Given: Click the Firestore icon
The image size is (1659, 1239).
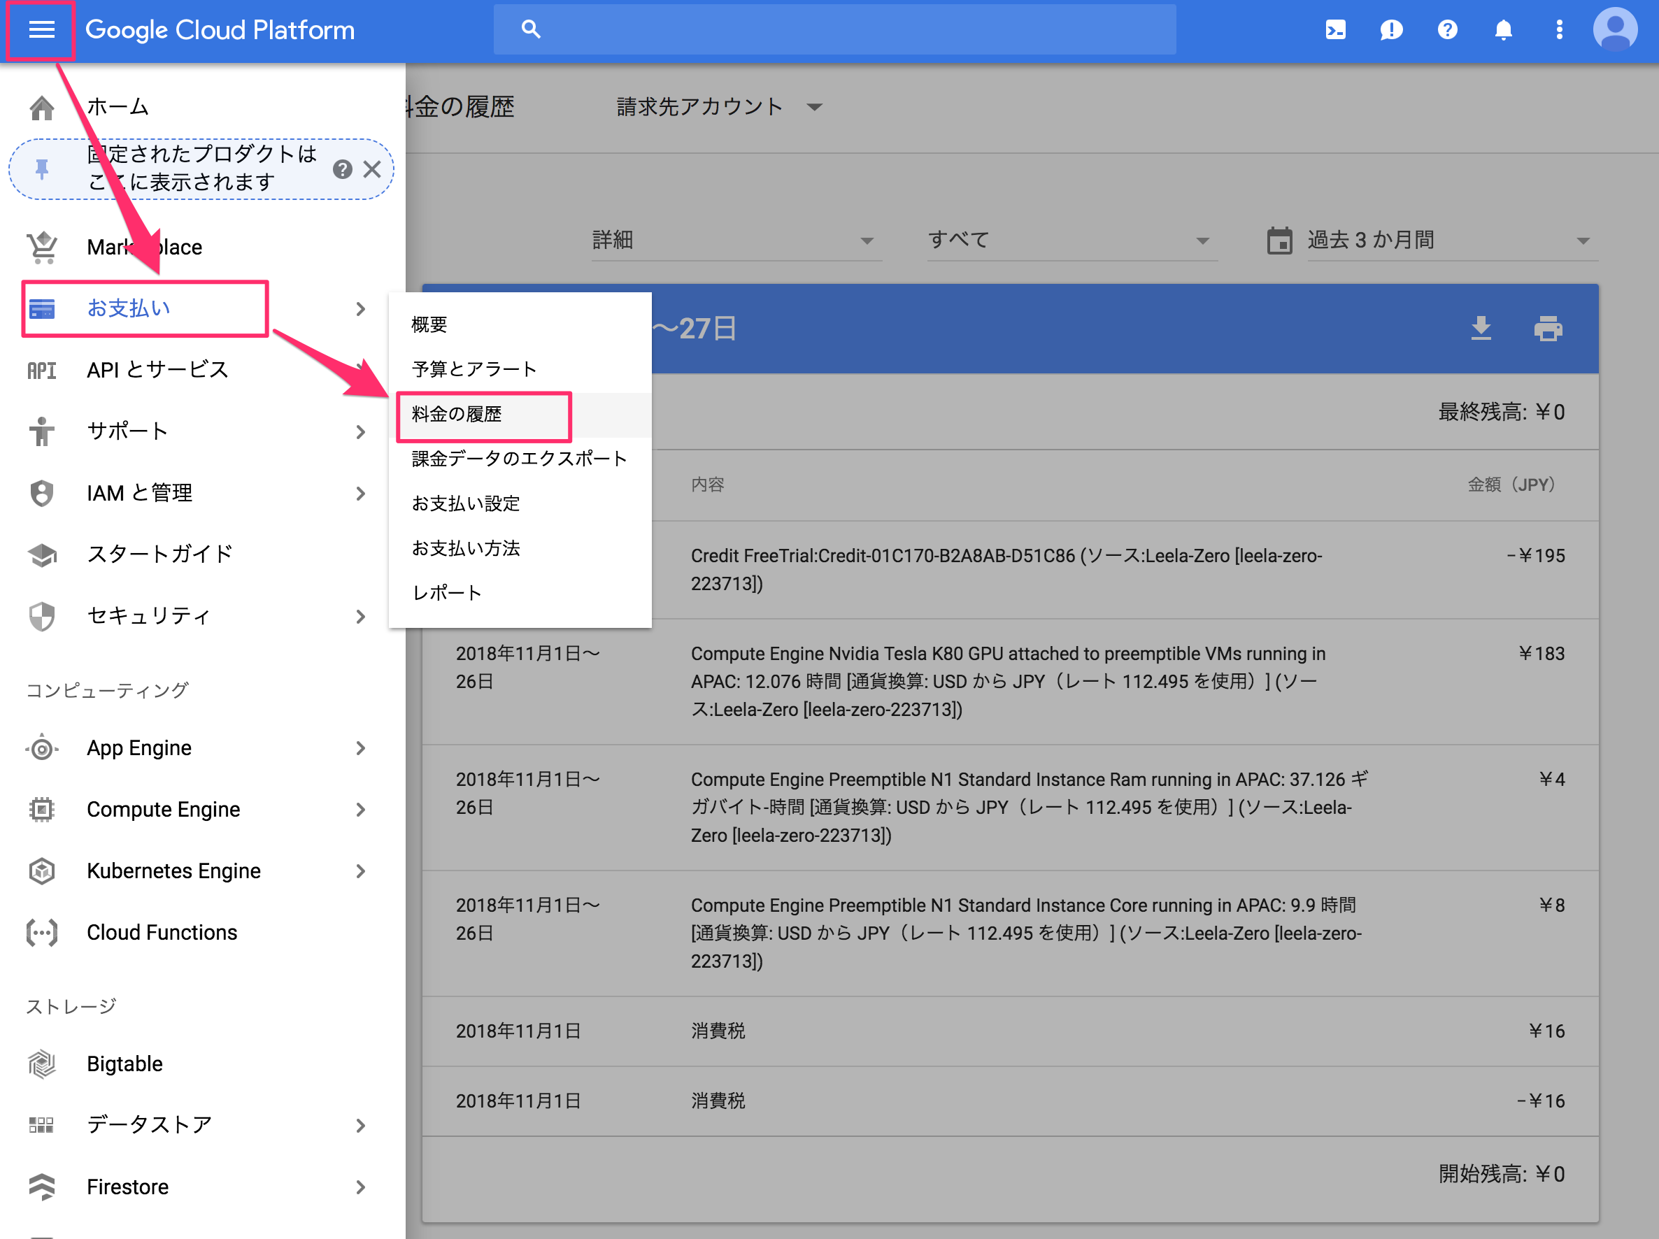Looking at the screenshot, I should coord(42,1187).
